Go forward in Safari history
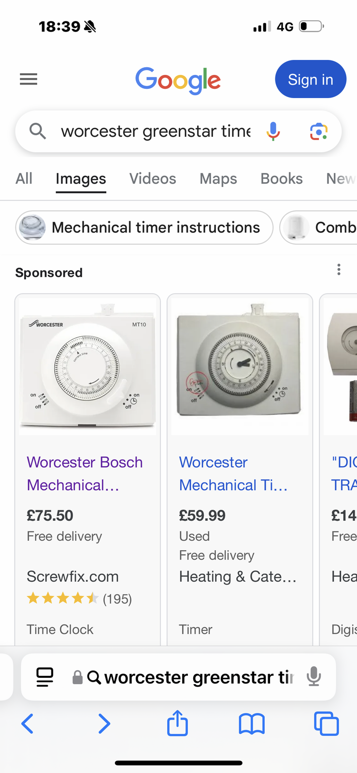Screen dimensions: 357x773 pos(104,724)
